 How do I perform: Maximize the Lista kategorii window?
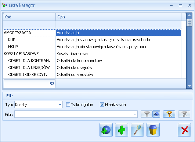[180, 5]
